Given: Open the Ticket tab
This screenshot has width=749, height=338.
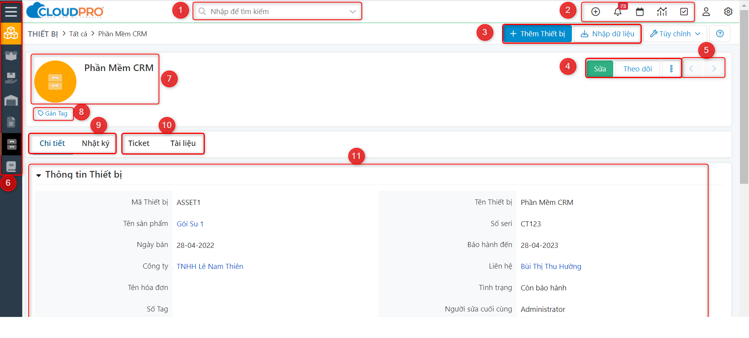Looking at the screenshot, I should pyautogui.click(x=139, y=143).
